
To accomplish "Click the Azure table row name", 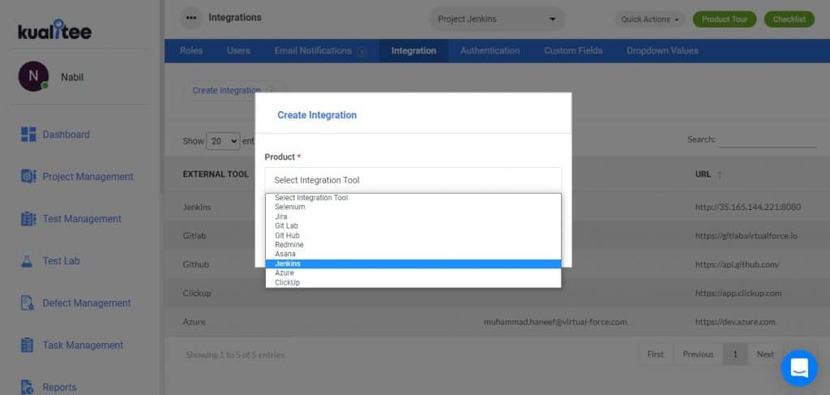I will coord(194,321).
